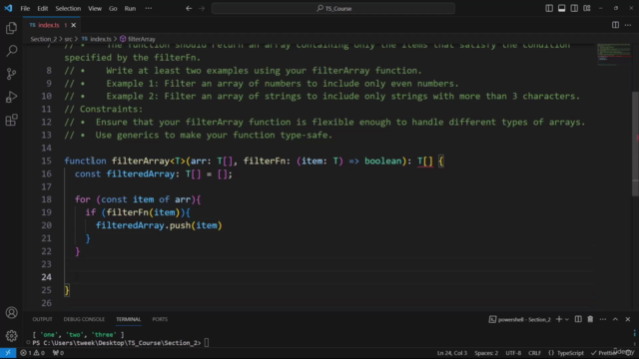Image resolution: width=639 pixels, height=359 pixels.
Task: Toggle the bottom panel layout icon
Action: (x=561, y=8)
